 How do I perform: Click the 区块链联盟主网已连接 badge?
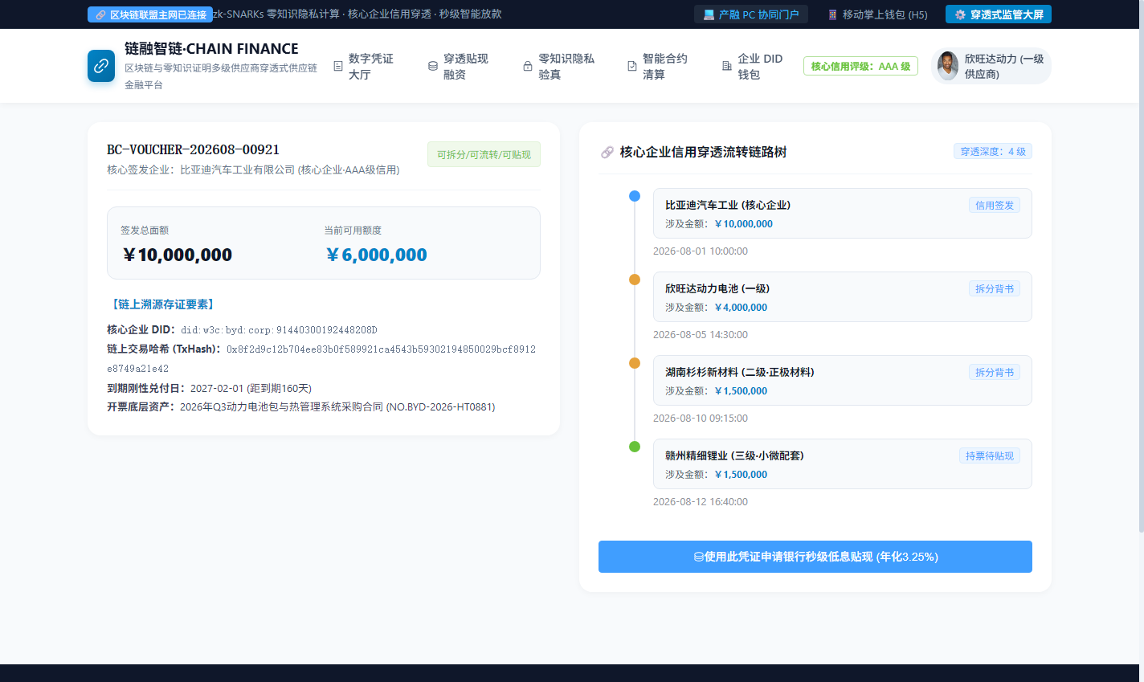tap(150, 14)
